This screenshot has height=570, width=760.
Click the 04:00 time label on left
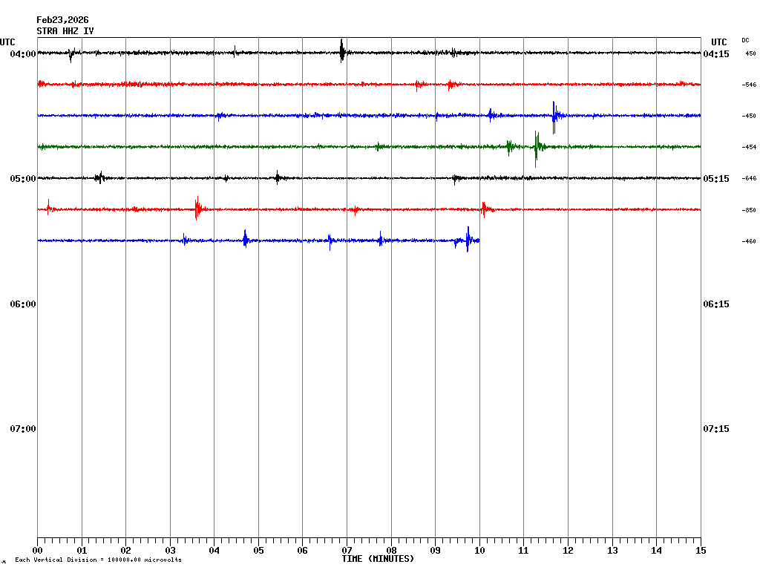click(23, 54)
